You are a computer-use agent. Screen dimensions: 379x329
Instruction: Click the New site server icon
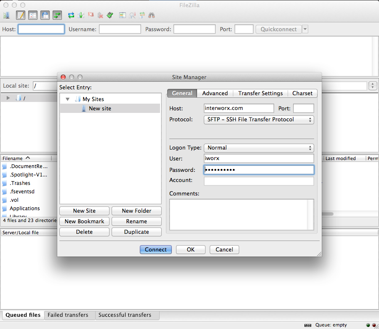pyautogui.click(x=84, y=108)
